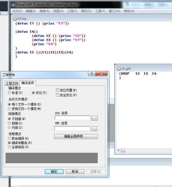Image resolution: width=172 pixels, height=187 pixels.
Task: Click the t1.lsp document window icon
Action: coord(15,19)
